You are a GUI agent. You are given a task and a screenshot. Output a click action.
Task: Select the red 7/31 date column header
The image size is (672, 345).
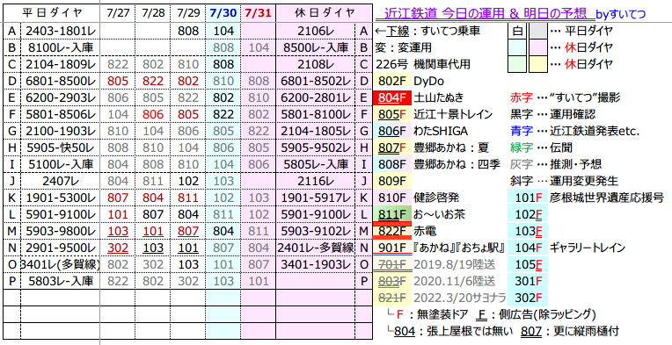pyautogui.click(x=259, y=13)
